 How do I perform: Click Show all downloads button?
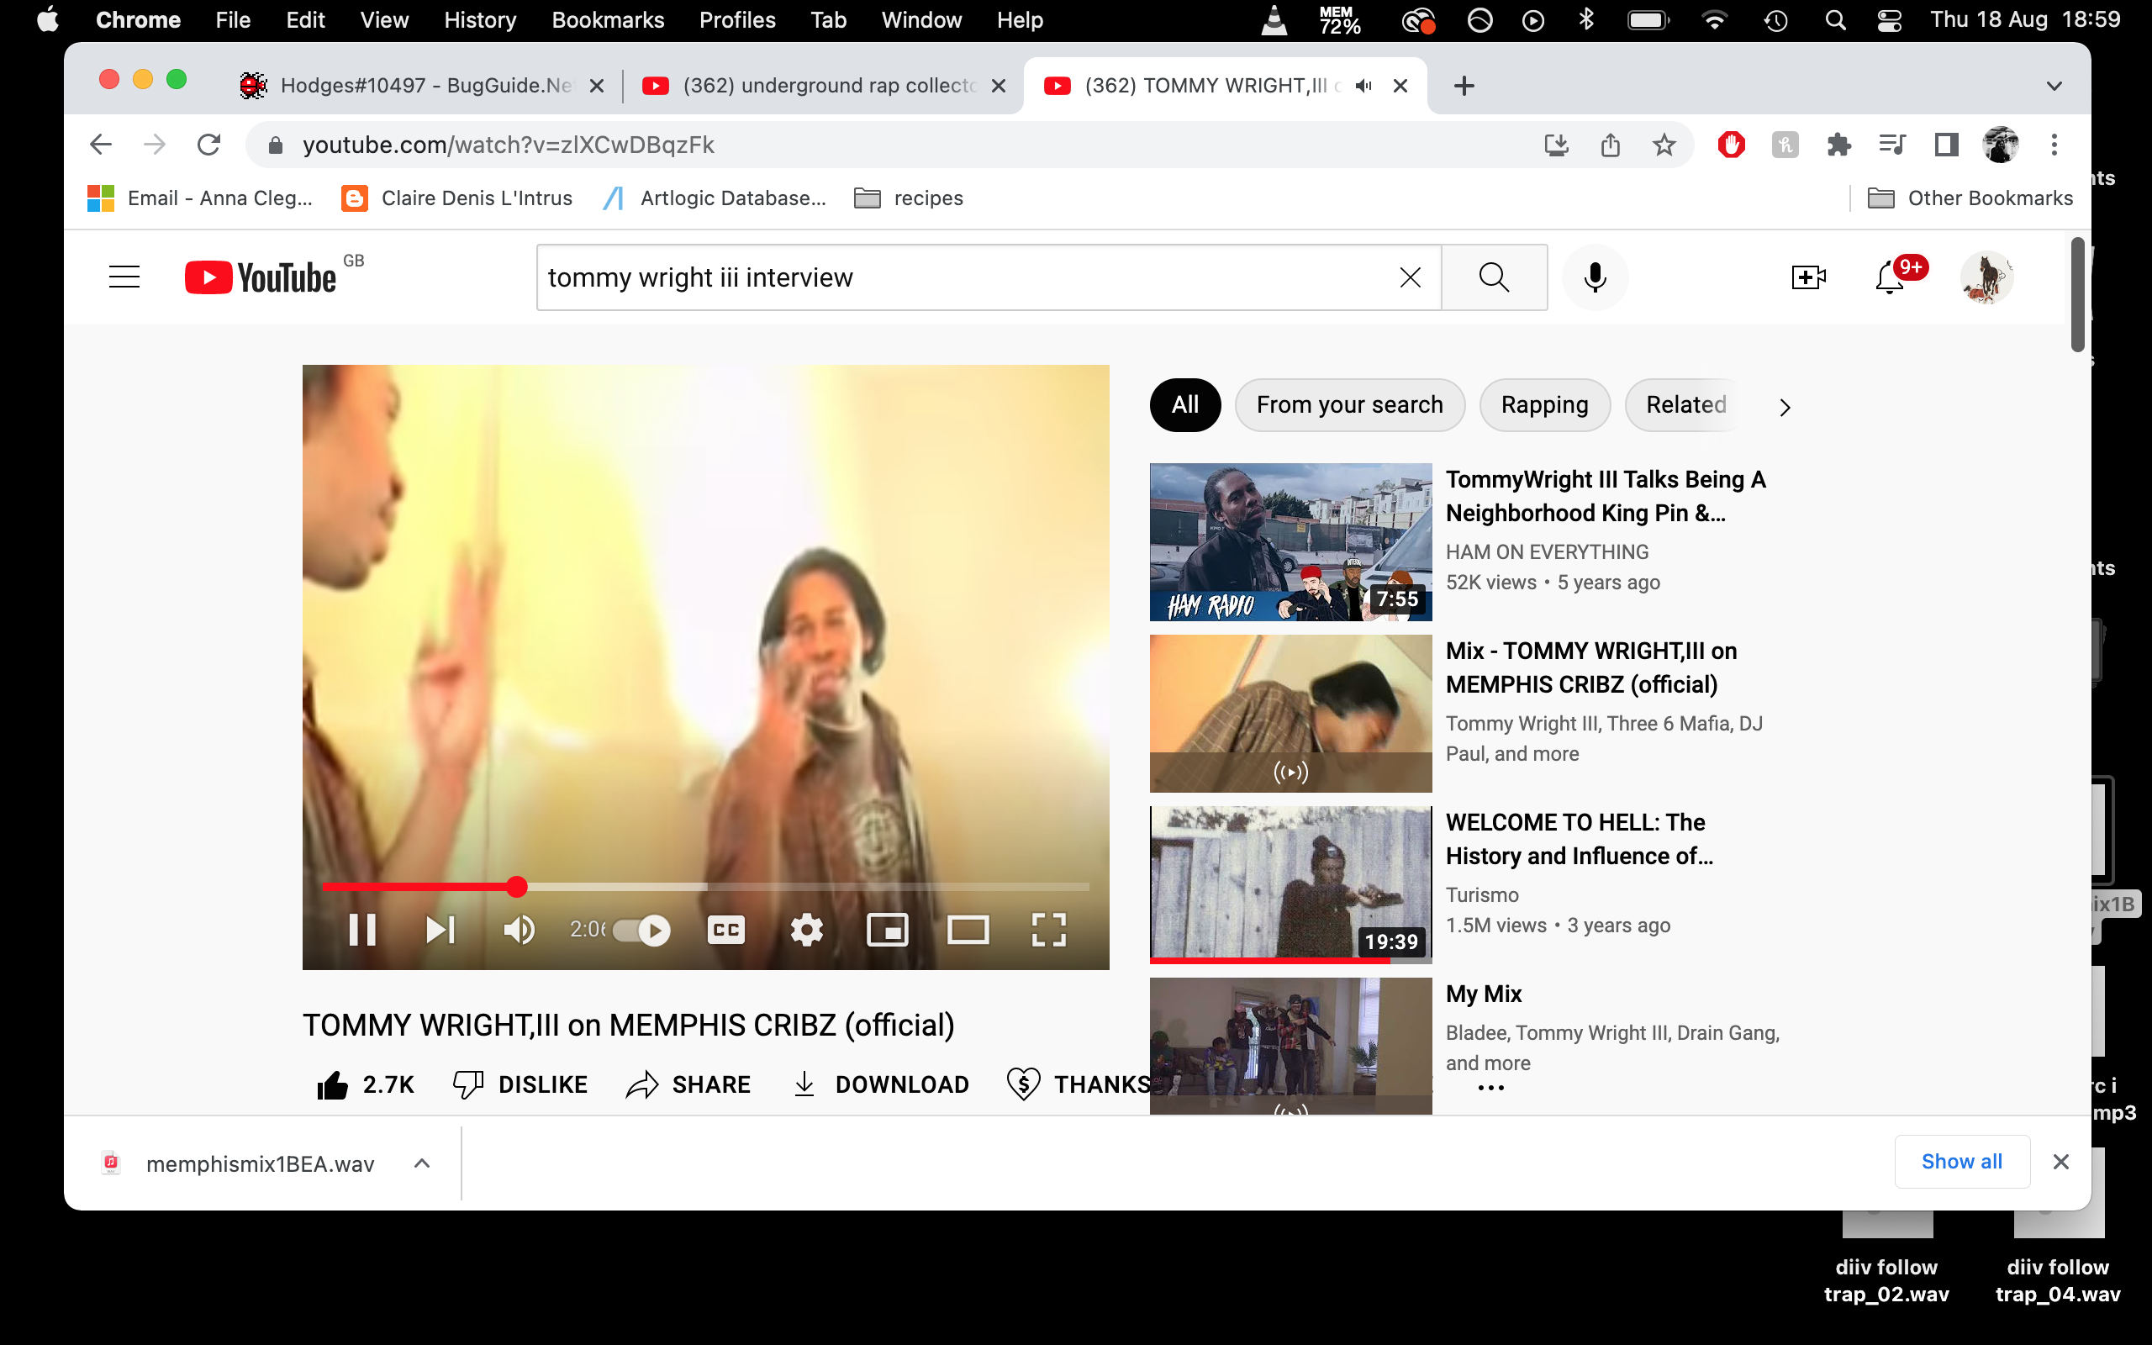(x=1961, y=1162)
